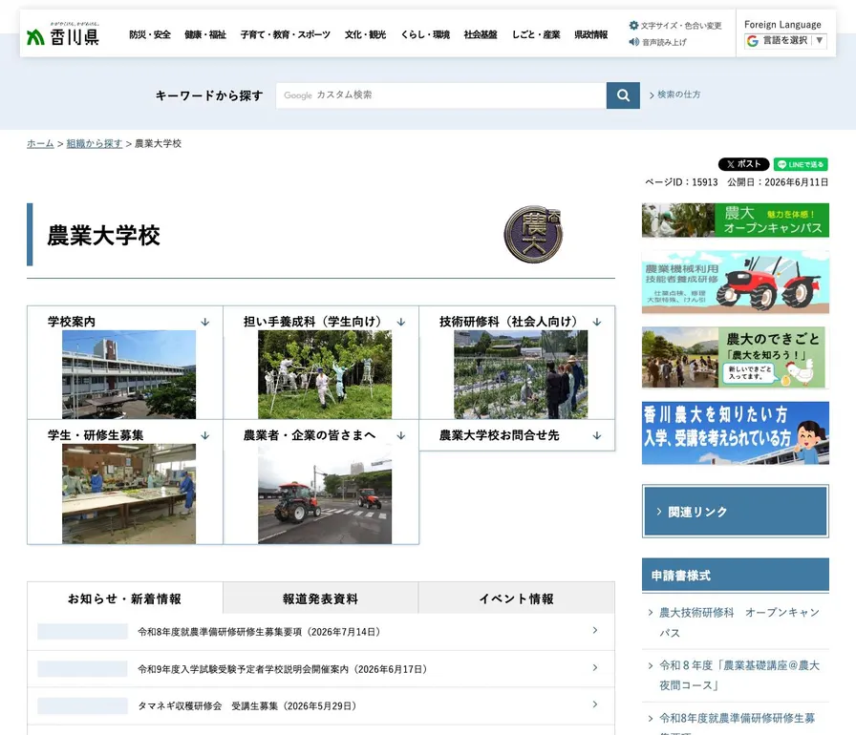Share via LINEで送る button
This screenshot has height=735, width=856.
tap(801, 164)
